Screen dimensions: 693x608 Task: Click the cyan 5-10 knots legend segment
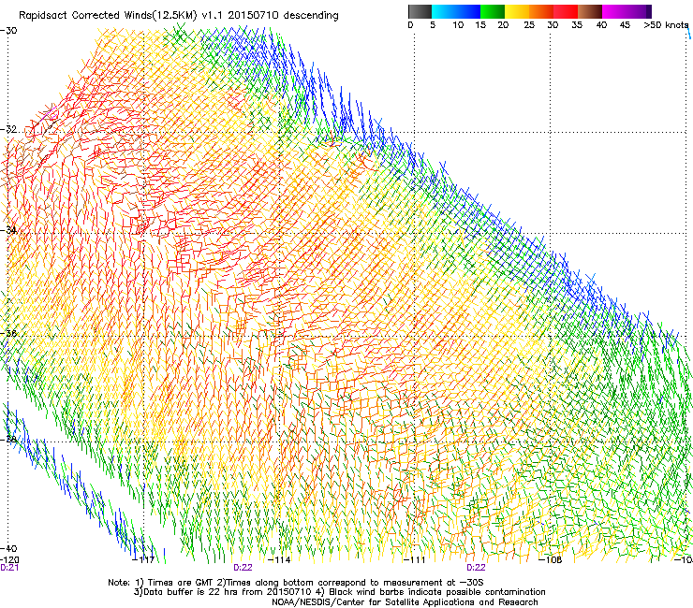click(444, 11)
